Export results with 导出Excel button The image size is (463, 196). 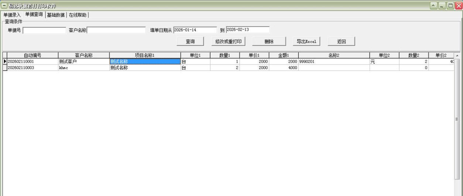(306, 42)
